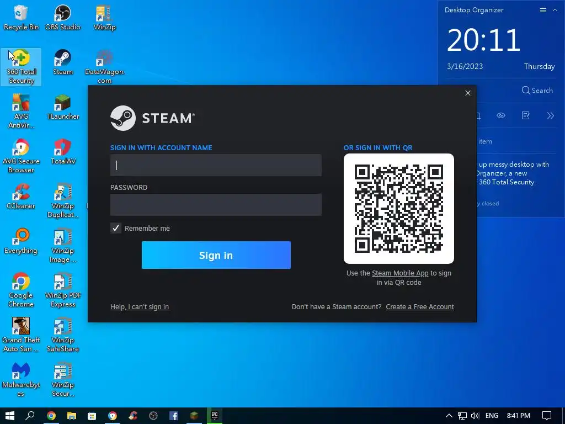
Task: Open Microsoft Store from the taskbar
Action: 92,416
